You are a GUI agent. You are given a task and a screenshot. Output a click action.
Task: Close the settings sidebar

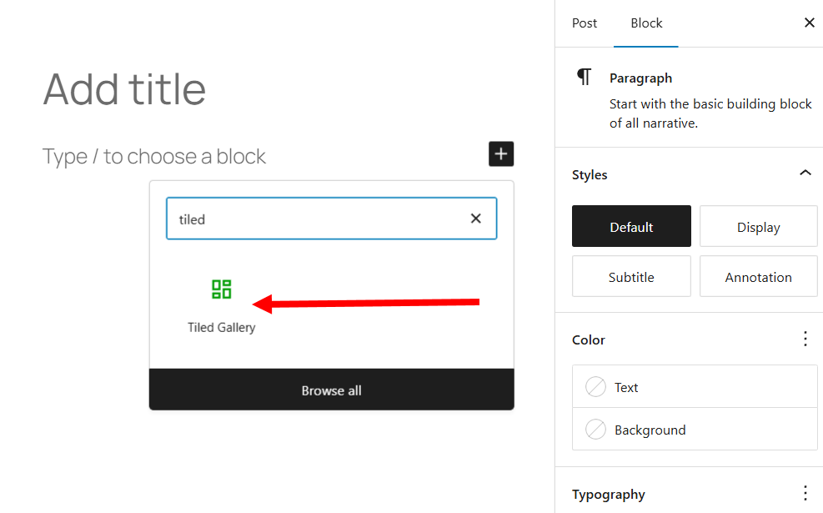809,23
